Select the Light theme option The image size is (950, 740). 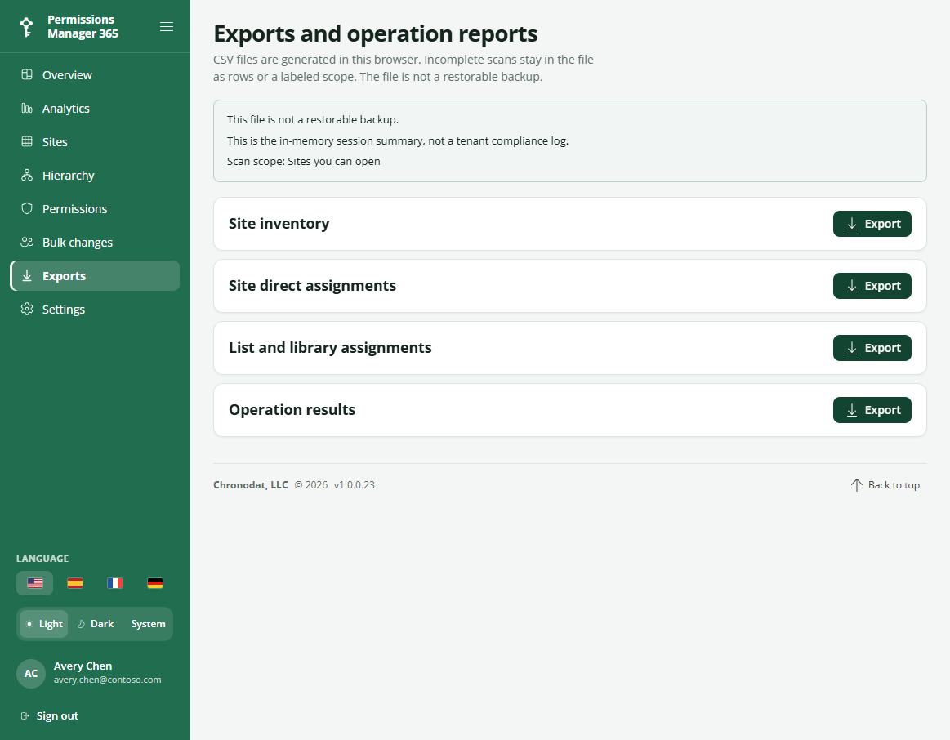point(43,624)
